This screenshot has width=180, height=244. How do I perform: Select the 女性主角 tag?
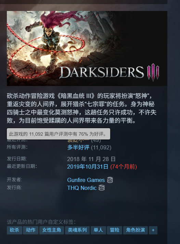52,230
